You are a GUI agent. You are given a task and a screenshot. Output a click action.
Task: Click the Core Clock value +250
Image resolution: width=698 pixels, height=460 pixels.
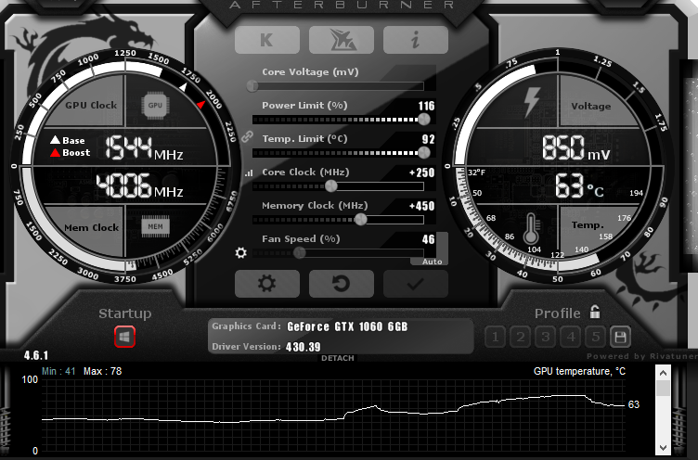tap(421, 172)
